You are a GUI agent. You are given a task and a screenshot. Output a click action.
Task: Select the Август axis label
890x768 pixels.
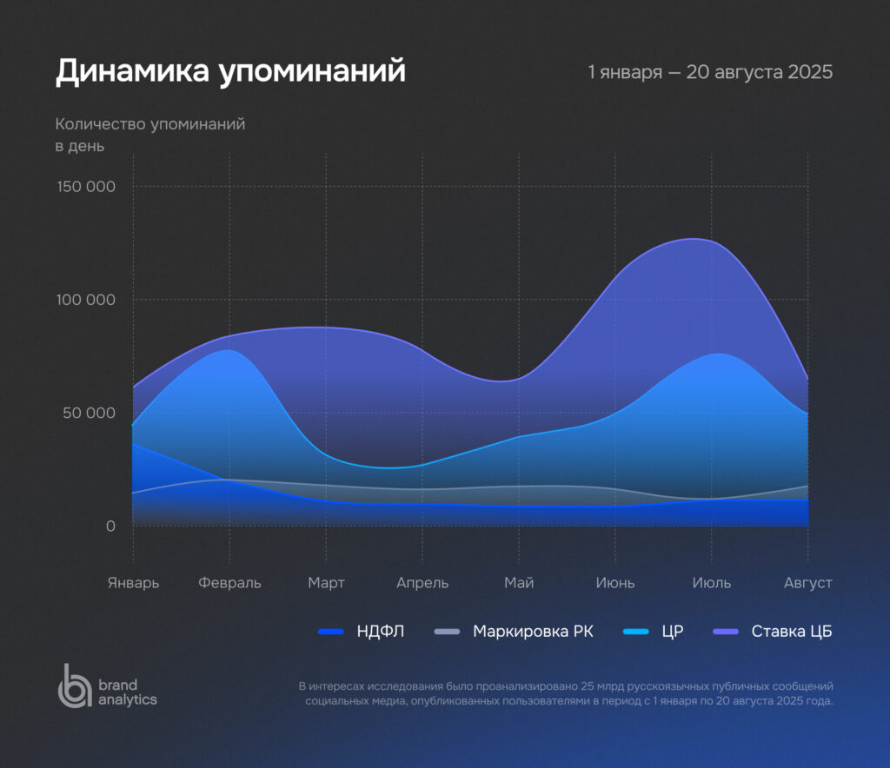point(808,582)
